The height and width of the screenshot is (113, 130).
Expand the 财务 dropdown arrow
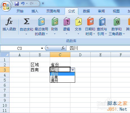(55, 34)
